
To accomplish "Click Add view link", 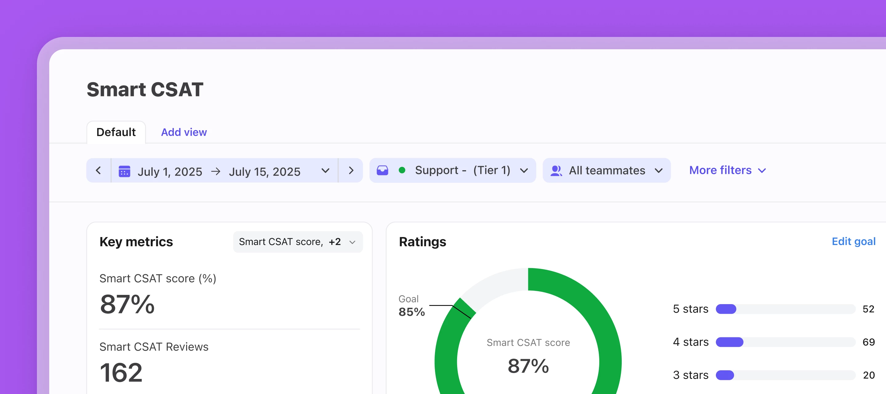I will click(x=184, y=132).
